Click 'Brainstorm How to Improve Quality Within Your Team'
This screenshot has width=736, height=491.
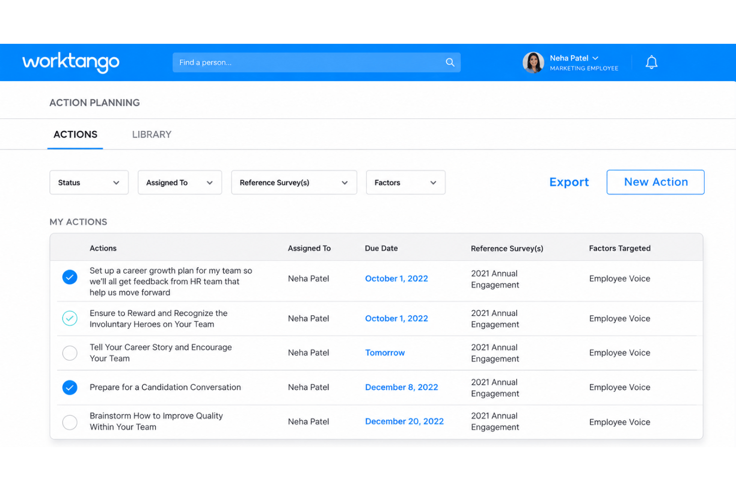tap(156, 421)
